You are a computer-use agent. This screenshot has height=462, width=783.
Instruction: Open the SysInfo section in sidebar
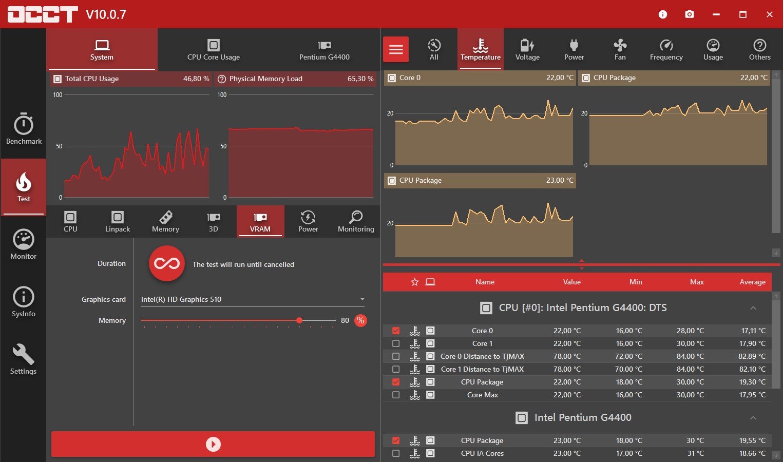pos(24,302)
